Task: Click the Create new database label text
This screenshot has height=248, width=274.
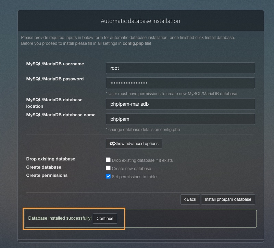Action: 132,169
